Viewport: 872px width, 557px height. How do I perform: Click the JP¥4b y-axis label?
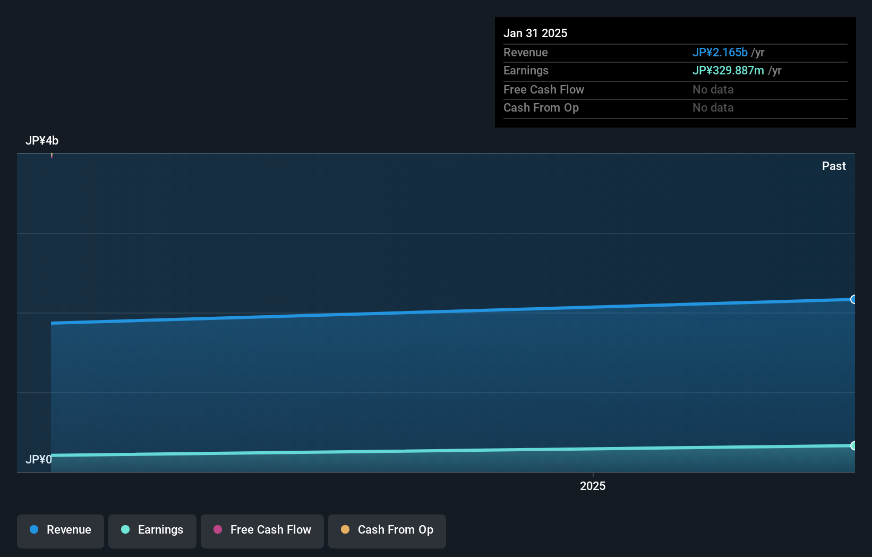pyautogui.click(x=42, y=140)
